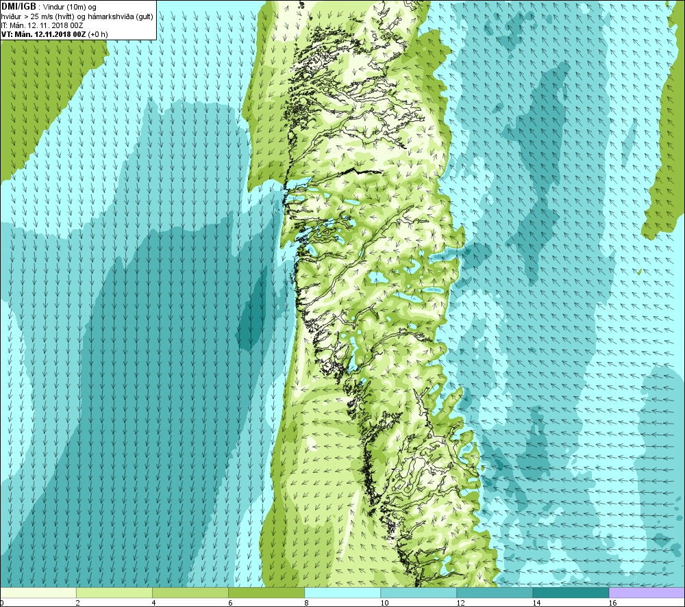Click the 'DMI/IGB' title text
This screenshot has height=607, width=685.
[18, 7]
